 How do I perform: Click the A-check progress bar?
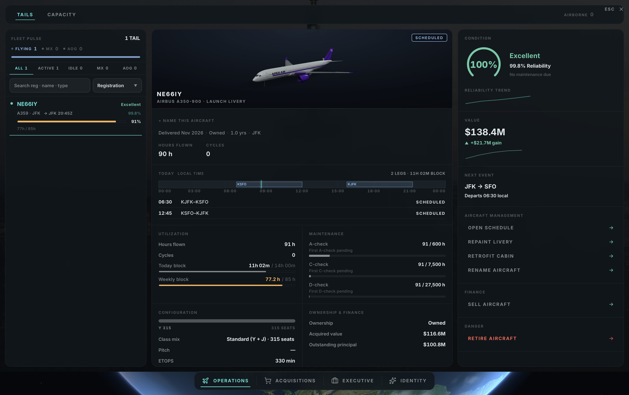(377, 256)
